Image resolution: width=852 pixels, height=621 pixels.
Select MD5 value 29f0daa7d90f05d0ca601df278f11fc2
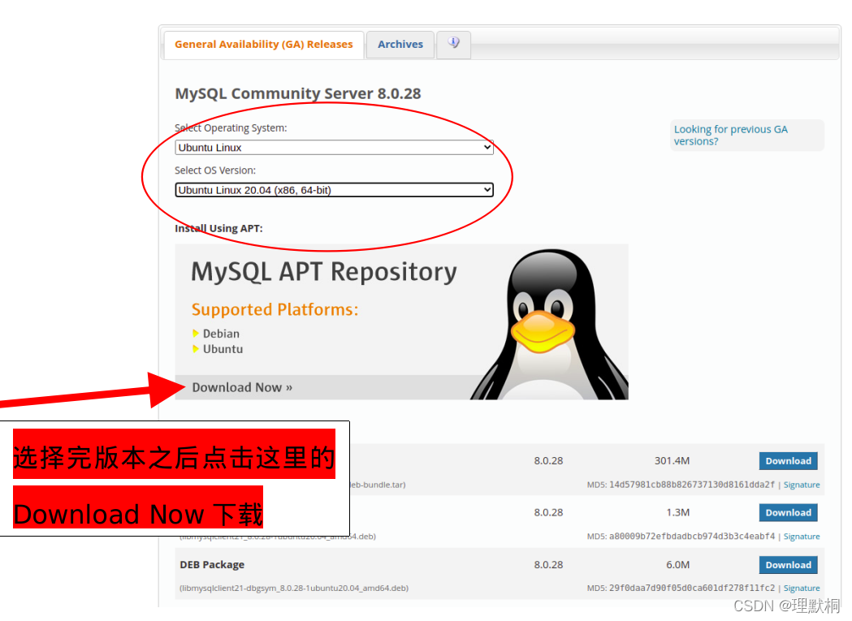coord(692,588)
